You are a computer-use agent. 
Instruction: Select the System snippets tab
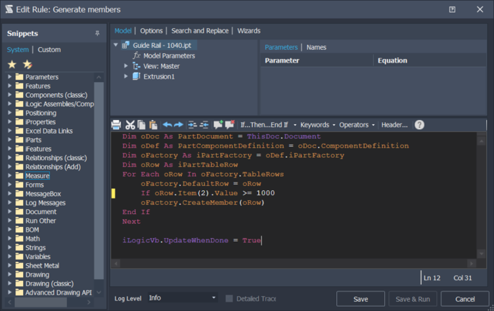[18, 50]
